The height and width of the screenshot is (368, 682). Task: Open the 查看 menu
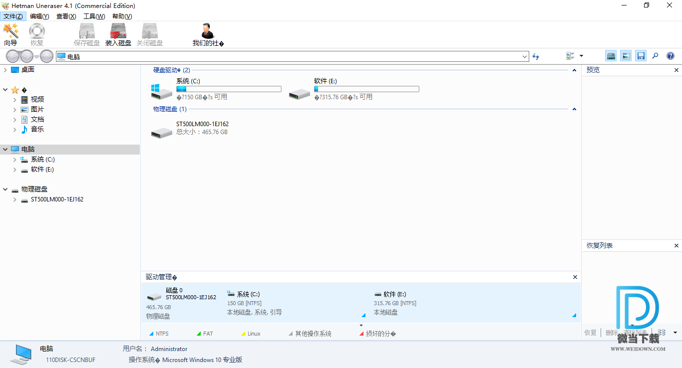66,16
